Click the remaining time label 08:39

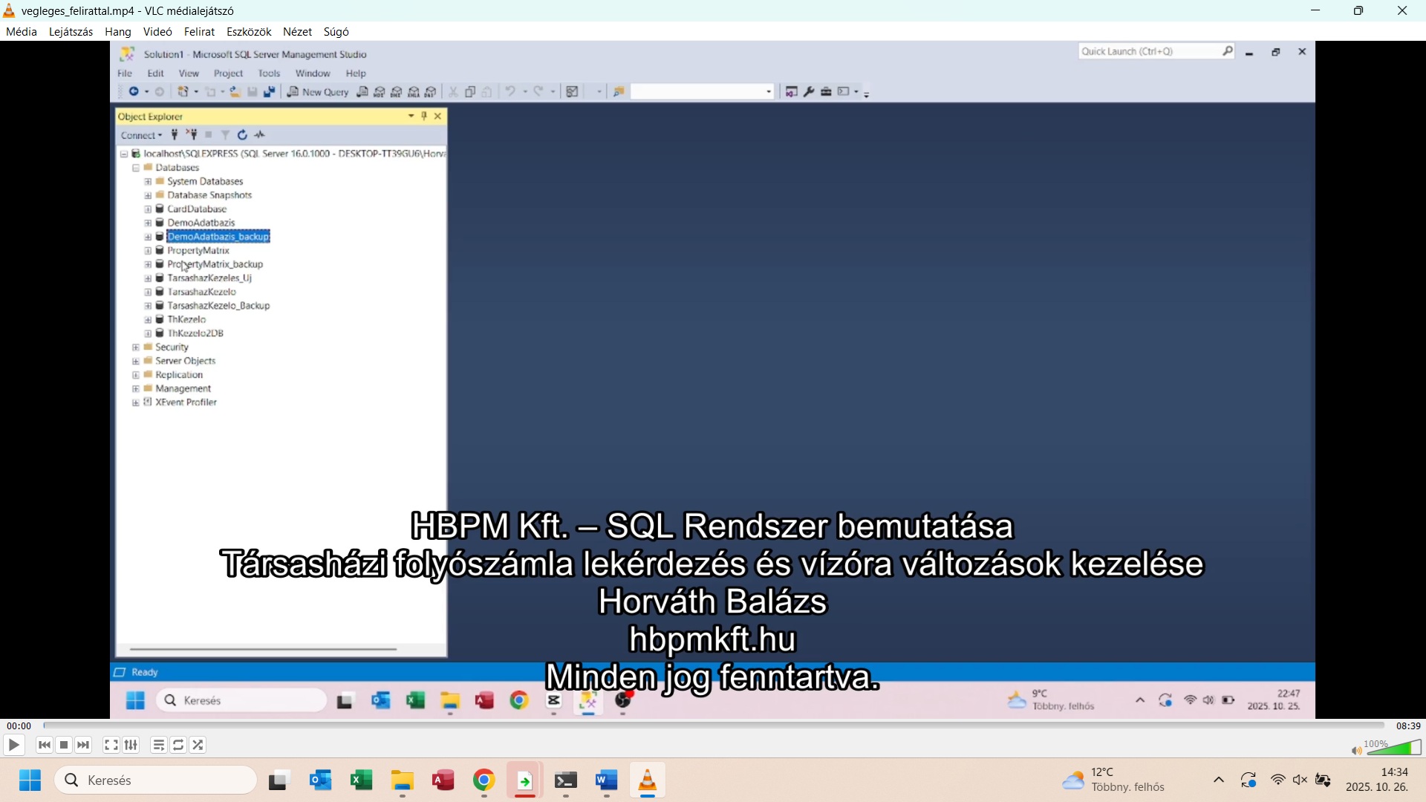[1408, 726]
